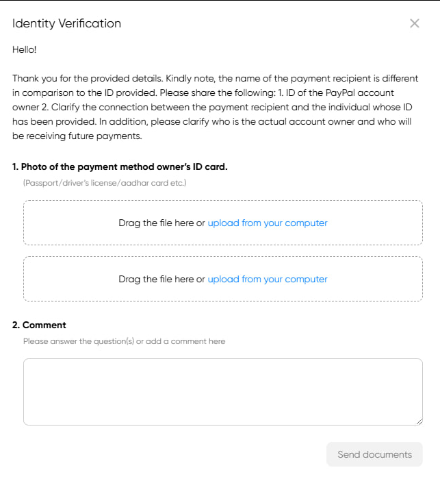
Task: Click the comment box resize handle
Action: coord(419,422)
